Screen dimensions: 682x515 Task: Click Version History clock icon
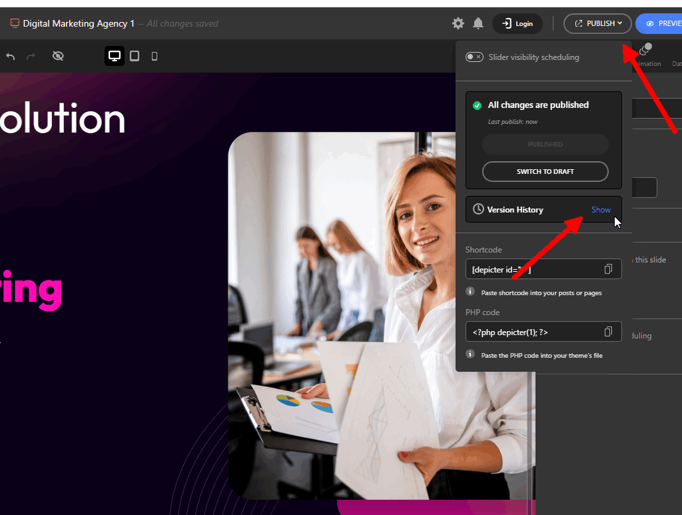point(478,209)
